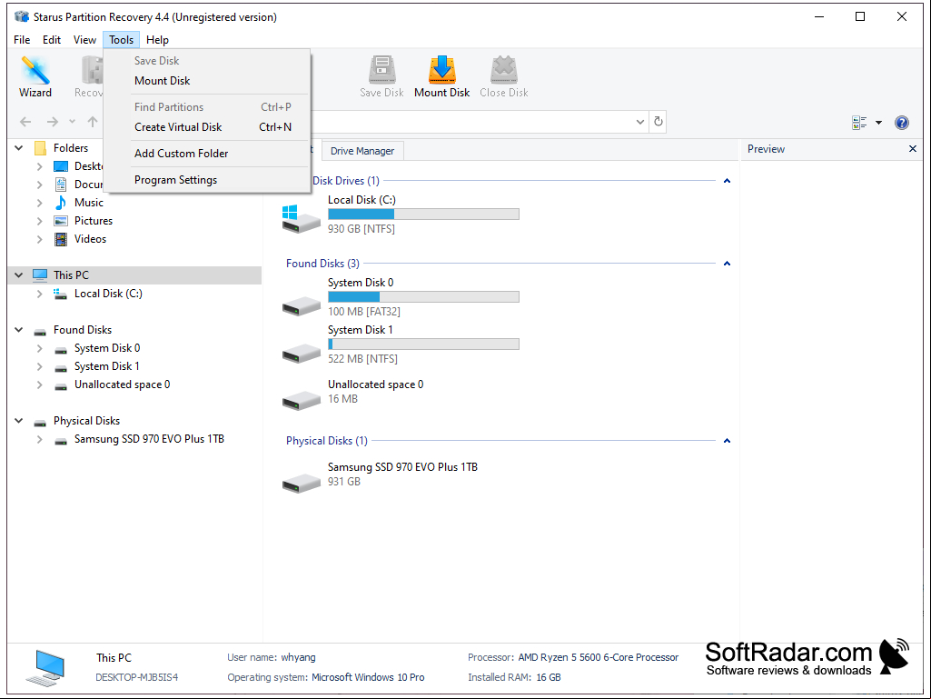
Task: Click the Pictures folder icon in tree
Action: pos(61,221)
